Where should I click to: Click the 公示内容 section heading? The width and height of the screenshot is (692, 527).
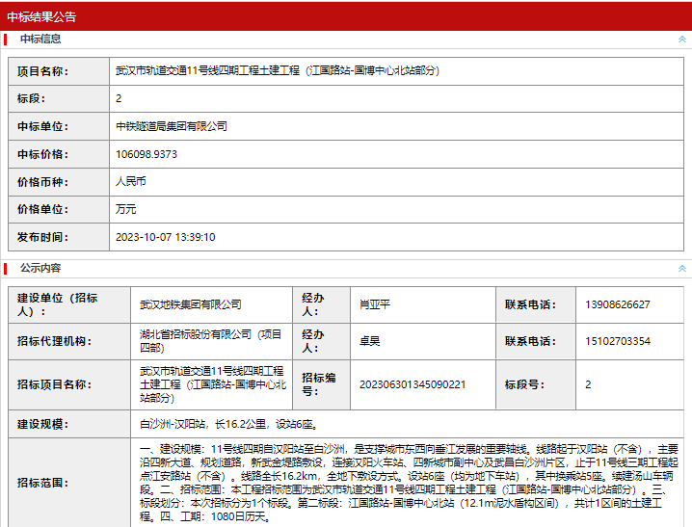pyautogui.click(x=40, y=268)
